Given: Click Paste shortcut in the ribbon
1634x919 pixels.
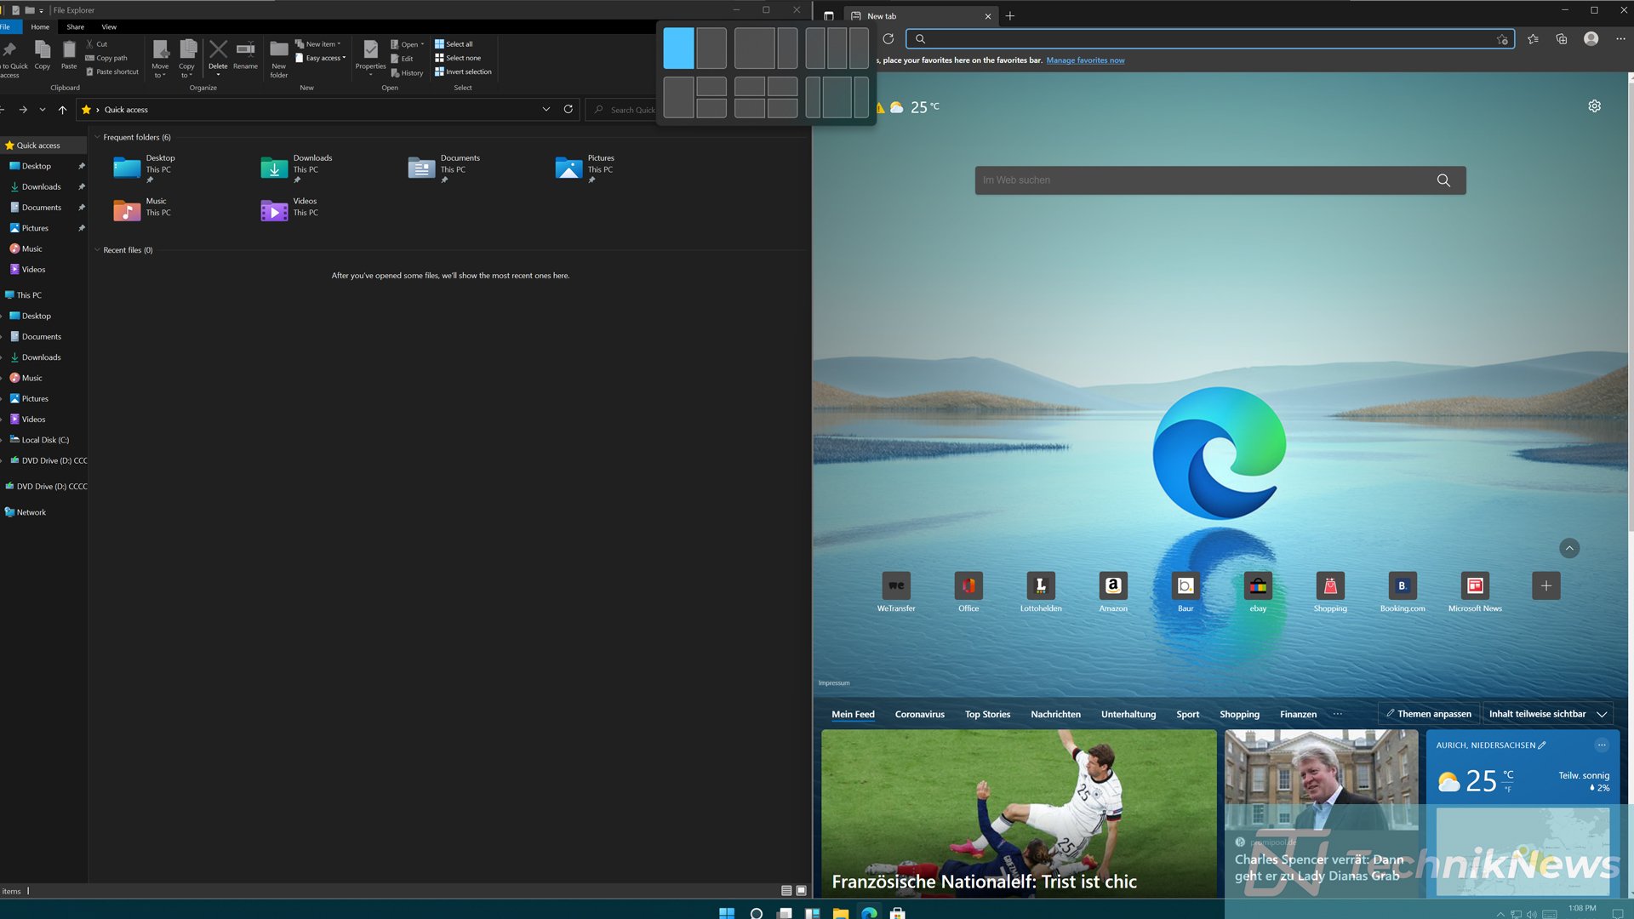Looking at the screenshot, I should (x=112, y=71).
